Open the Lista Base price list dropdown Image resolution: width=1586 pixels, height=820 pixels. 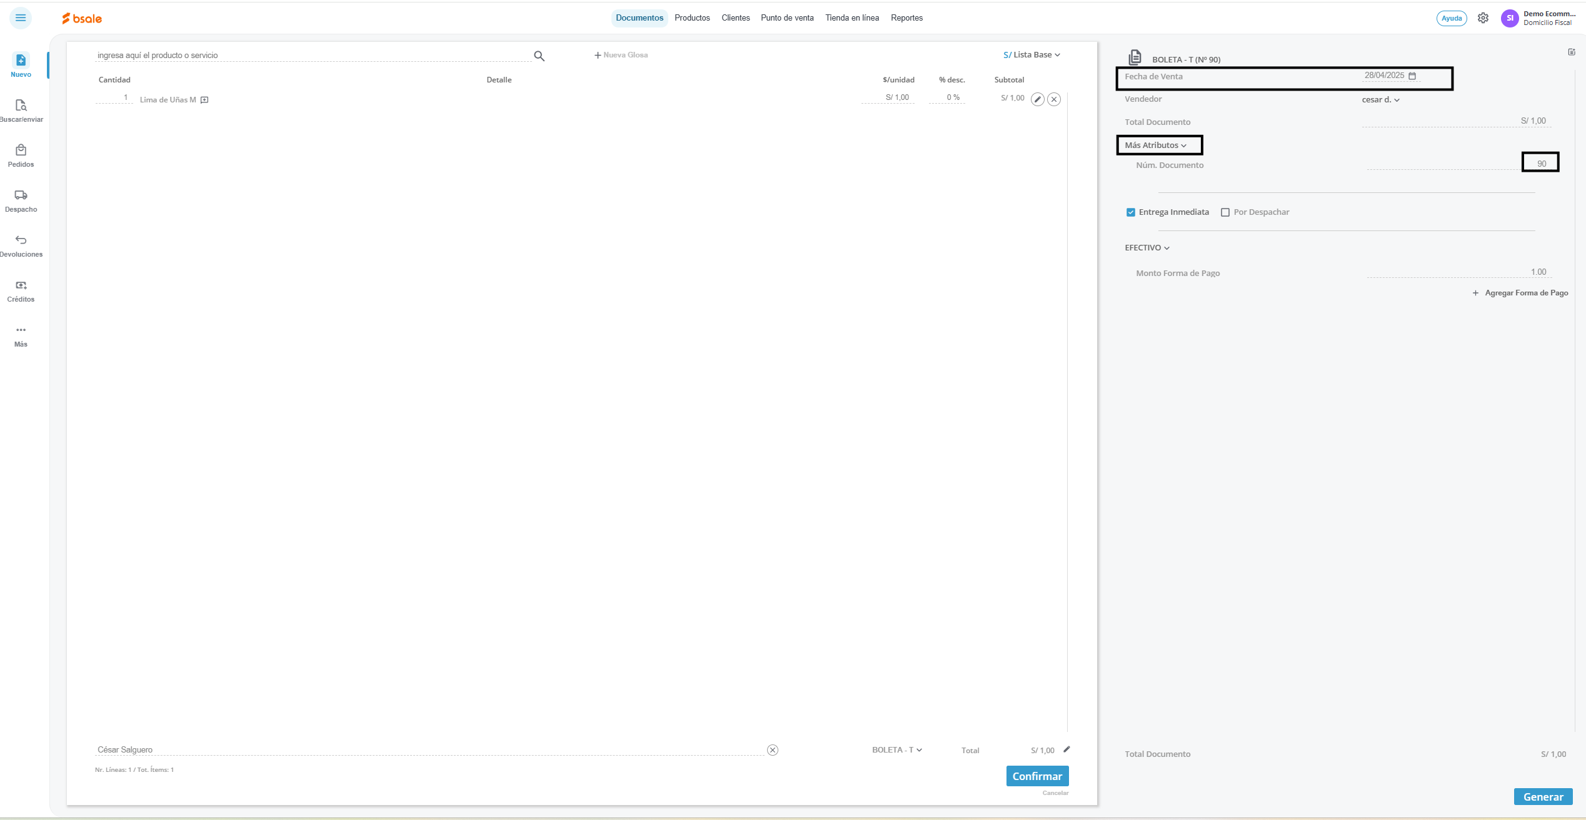[x=1033, y=55]
